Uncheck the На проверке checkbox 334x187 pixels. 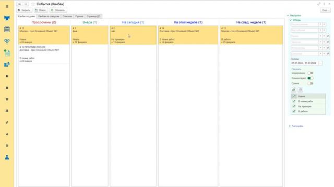294,106
